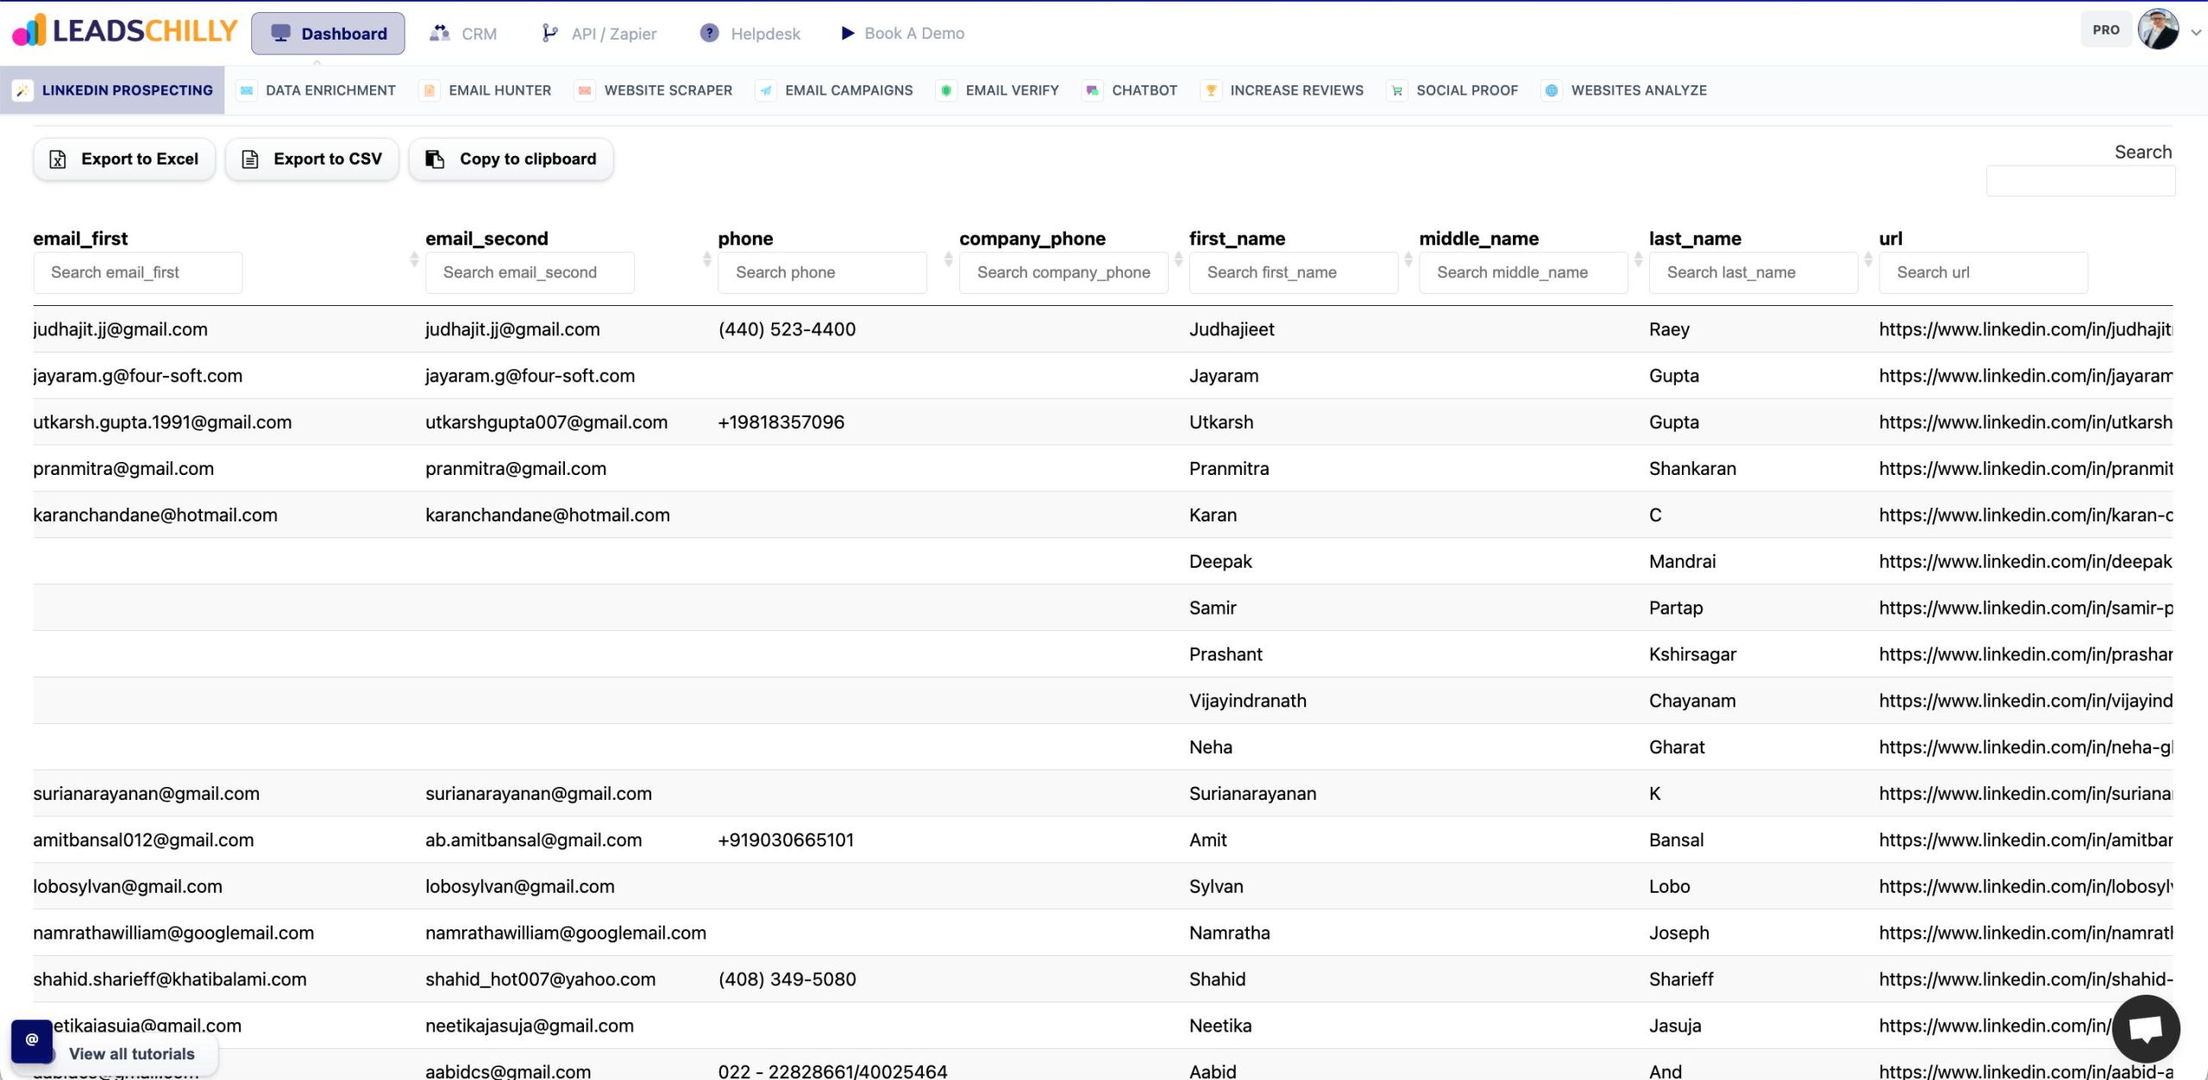The image size is (2208, 1080).
Task: Click the Websites Analyze globe icon
Action: click(1552, 91)
